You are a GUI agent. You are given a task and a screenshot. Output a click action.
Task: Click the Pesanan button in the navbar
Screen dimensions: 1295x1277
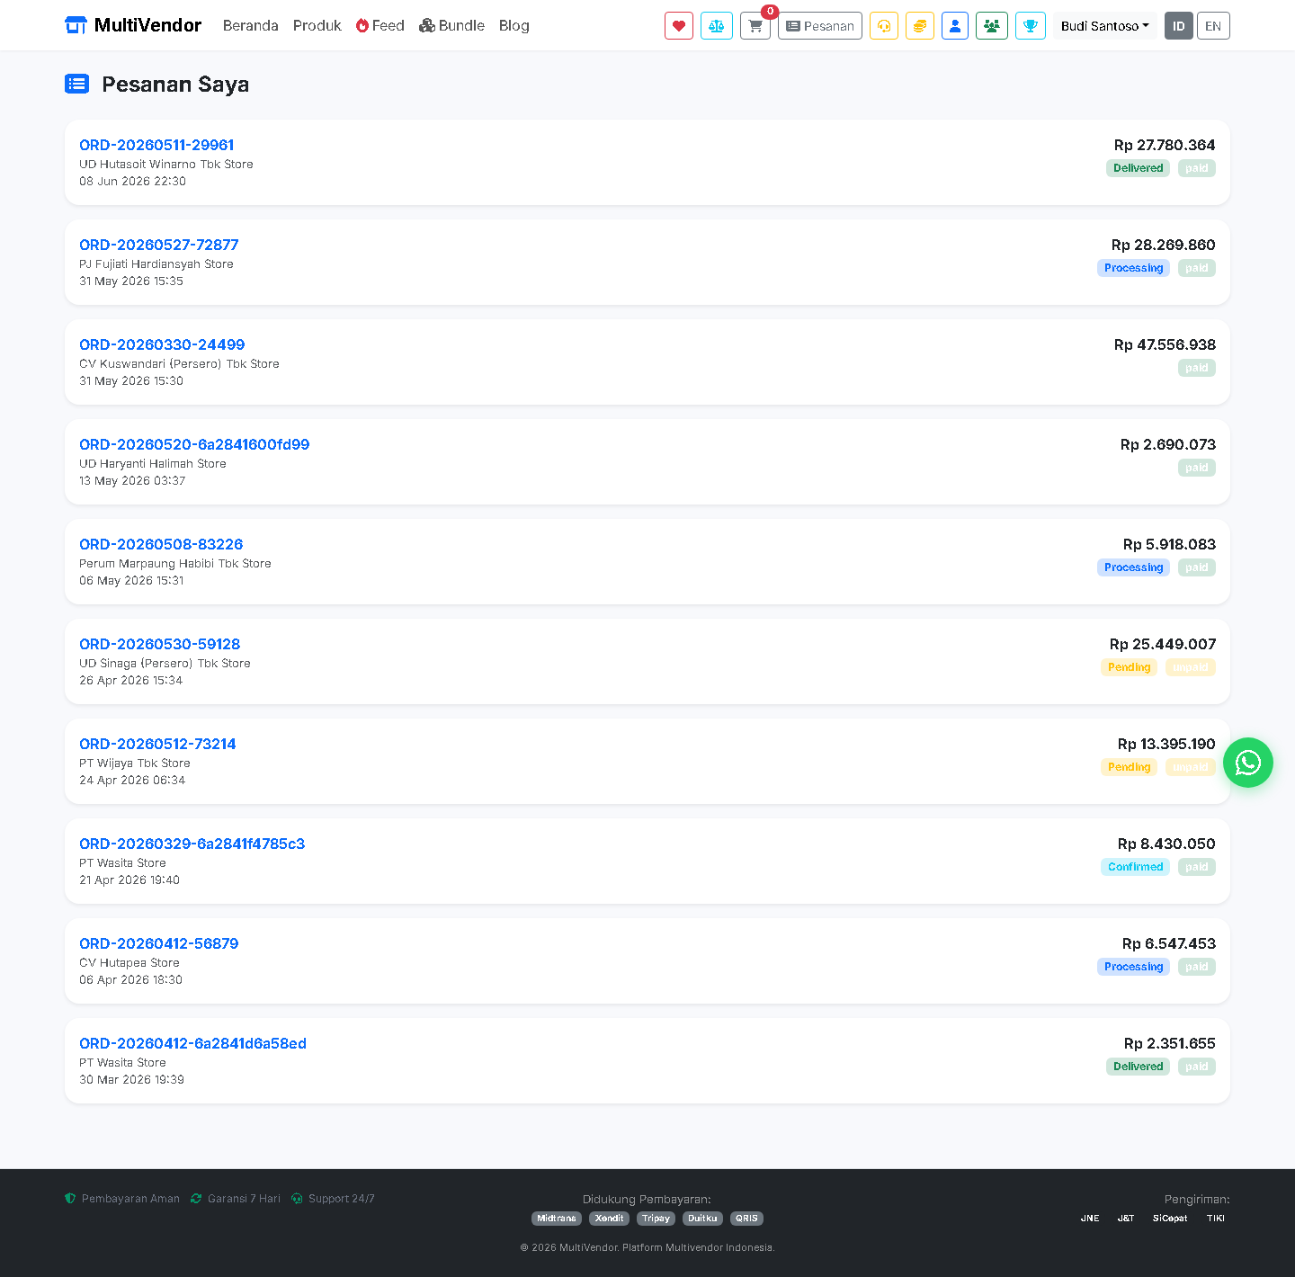(820, 26)
